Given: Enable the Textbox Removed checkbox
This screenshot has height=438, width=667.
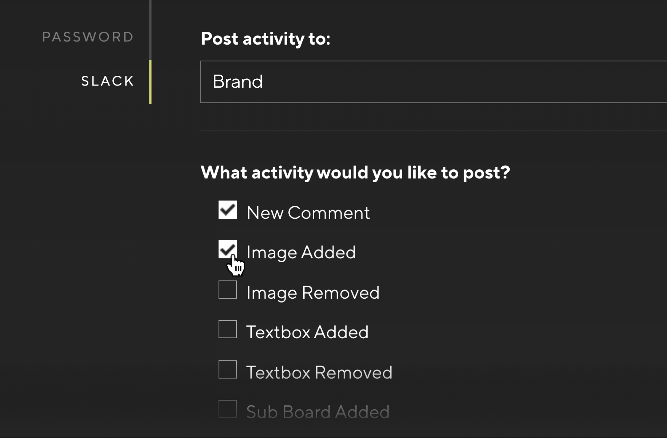Looking at the screenshot, I should point(228,369).
